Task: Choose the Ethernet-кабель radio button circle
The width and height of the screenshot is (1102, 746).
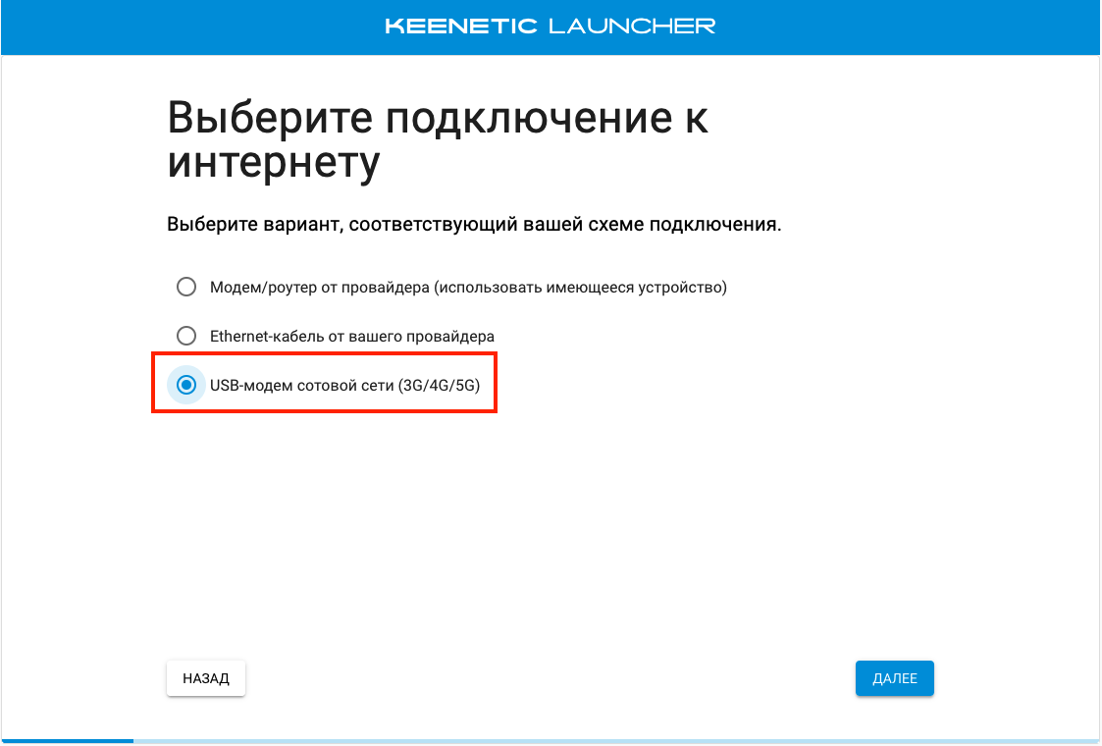Action: (185, 336)
